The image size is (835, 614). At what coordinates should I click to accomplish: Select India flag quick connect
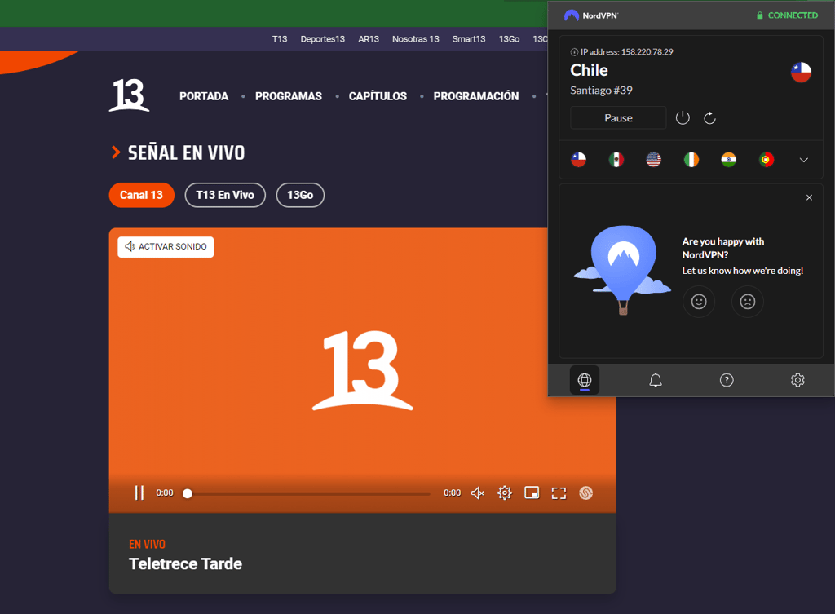click(x=729, y=160)
